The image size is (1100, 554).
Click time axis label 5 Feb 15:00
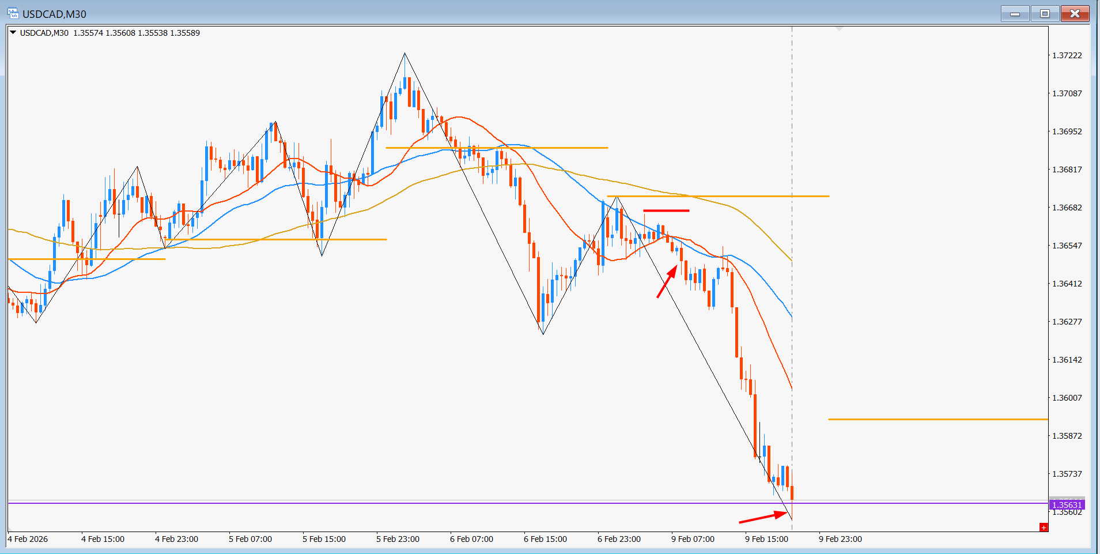point(324,539)
